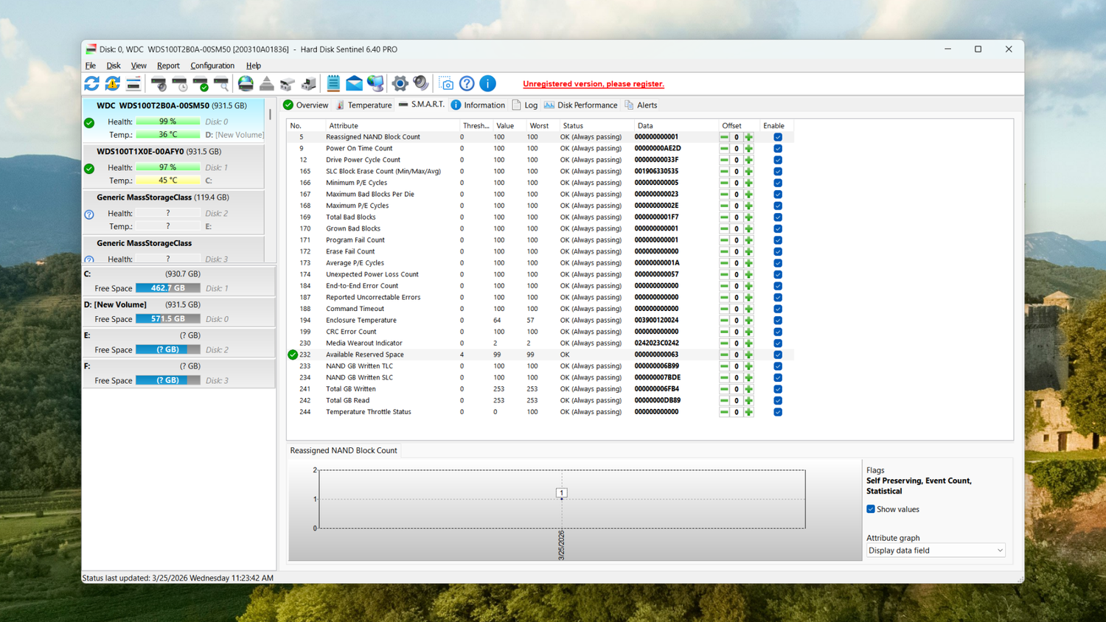Switch to the Overview tab
The width and height of the screenshot is (1106, 622).
tap(306, 105)
